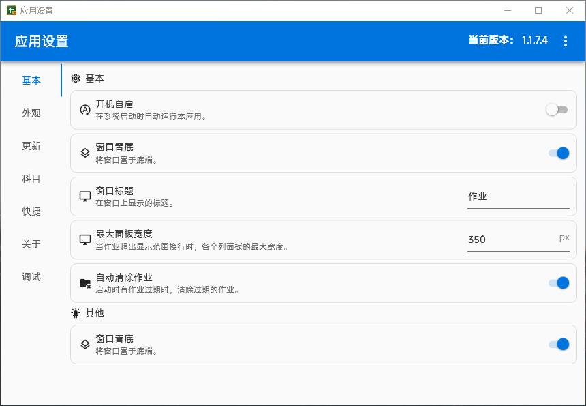Click the 窗口标题 text field containing 作业

[518, 197]
